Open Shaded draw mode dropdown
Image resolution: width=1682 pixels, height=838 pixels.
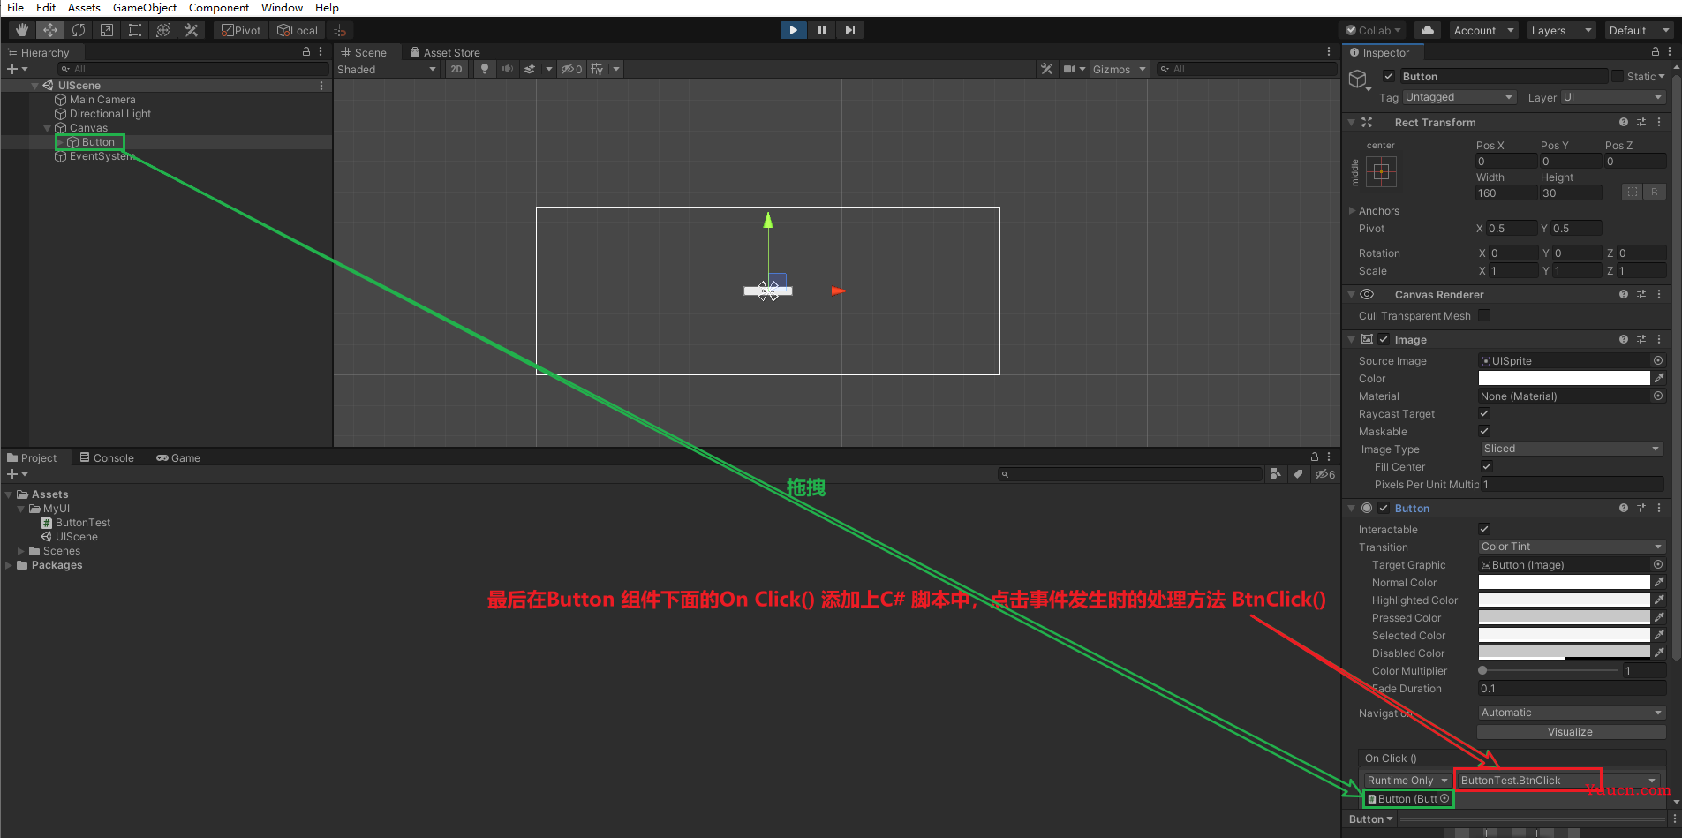tap(387, 69)
